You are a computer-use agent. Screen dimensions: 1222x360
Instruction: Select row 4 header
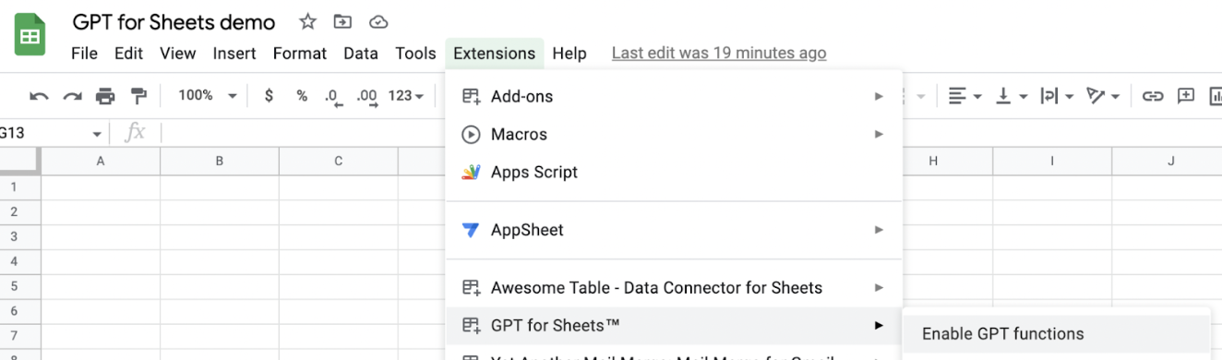coord(19,262)
